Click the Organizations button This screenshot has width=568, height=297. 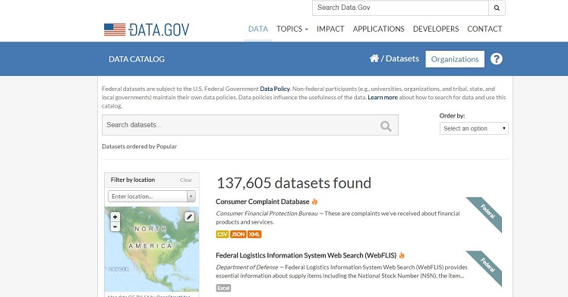[455, 59]
